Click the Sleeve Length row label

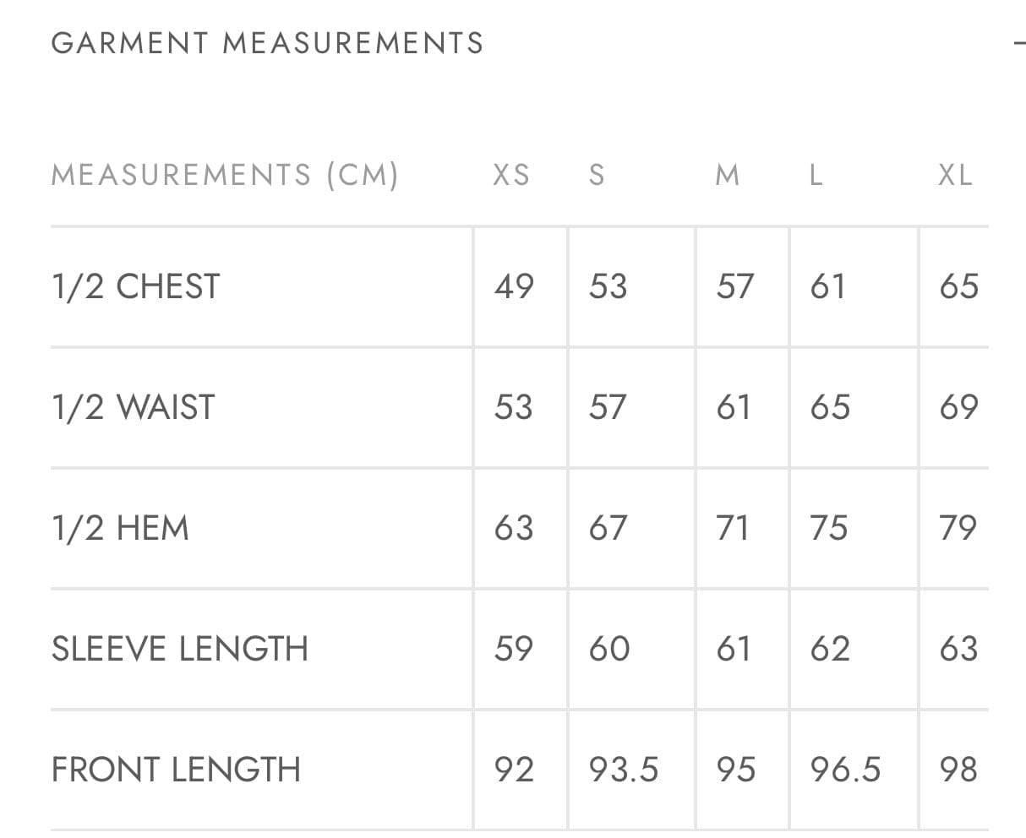[x=179, y=649]
